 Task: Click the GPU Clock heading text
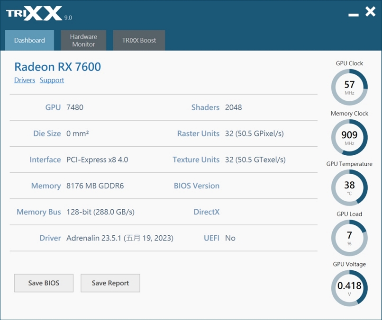[x=349, y=63]
